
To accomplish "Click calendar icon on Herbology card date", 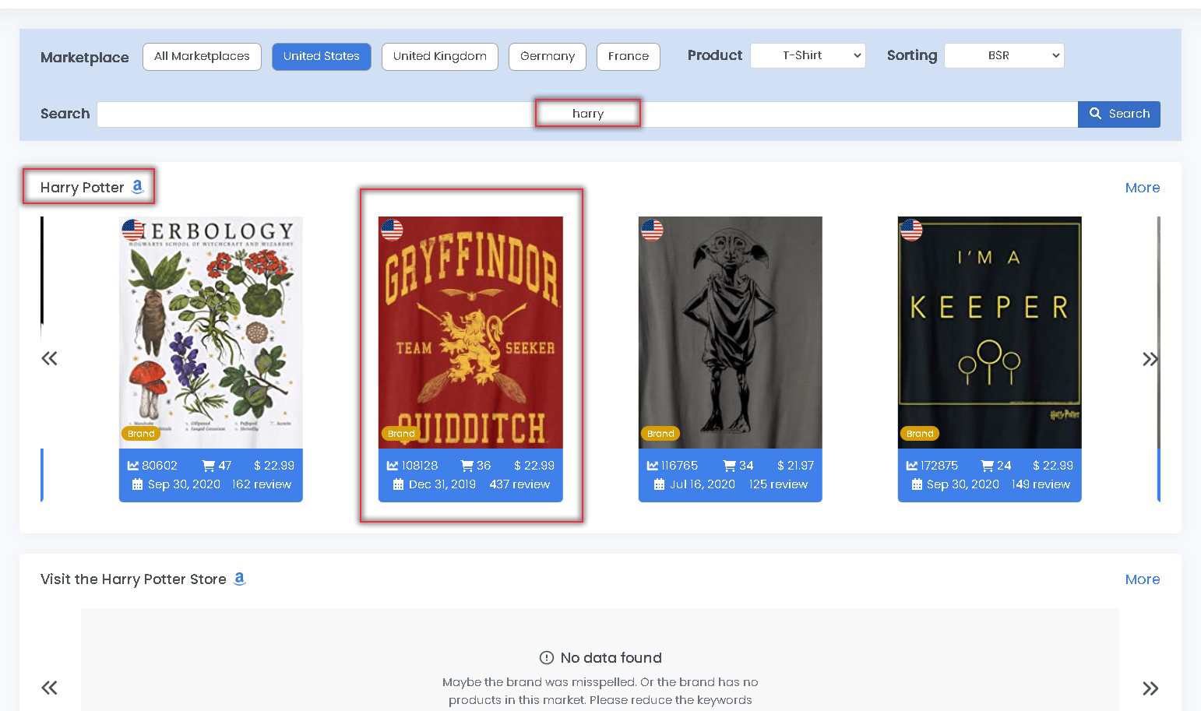I will click(x=138, y=484).
